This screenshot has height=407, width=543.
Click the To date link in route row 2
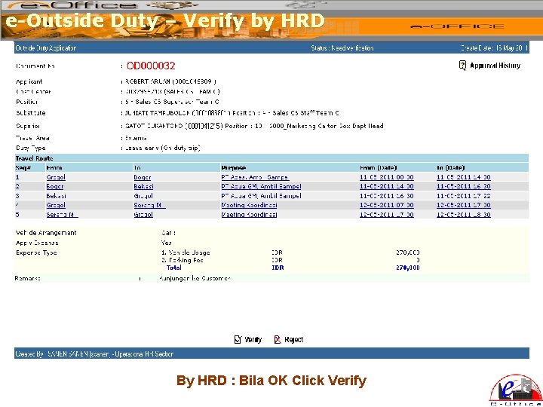(463, 186)
